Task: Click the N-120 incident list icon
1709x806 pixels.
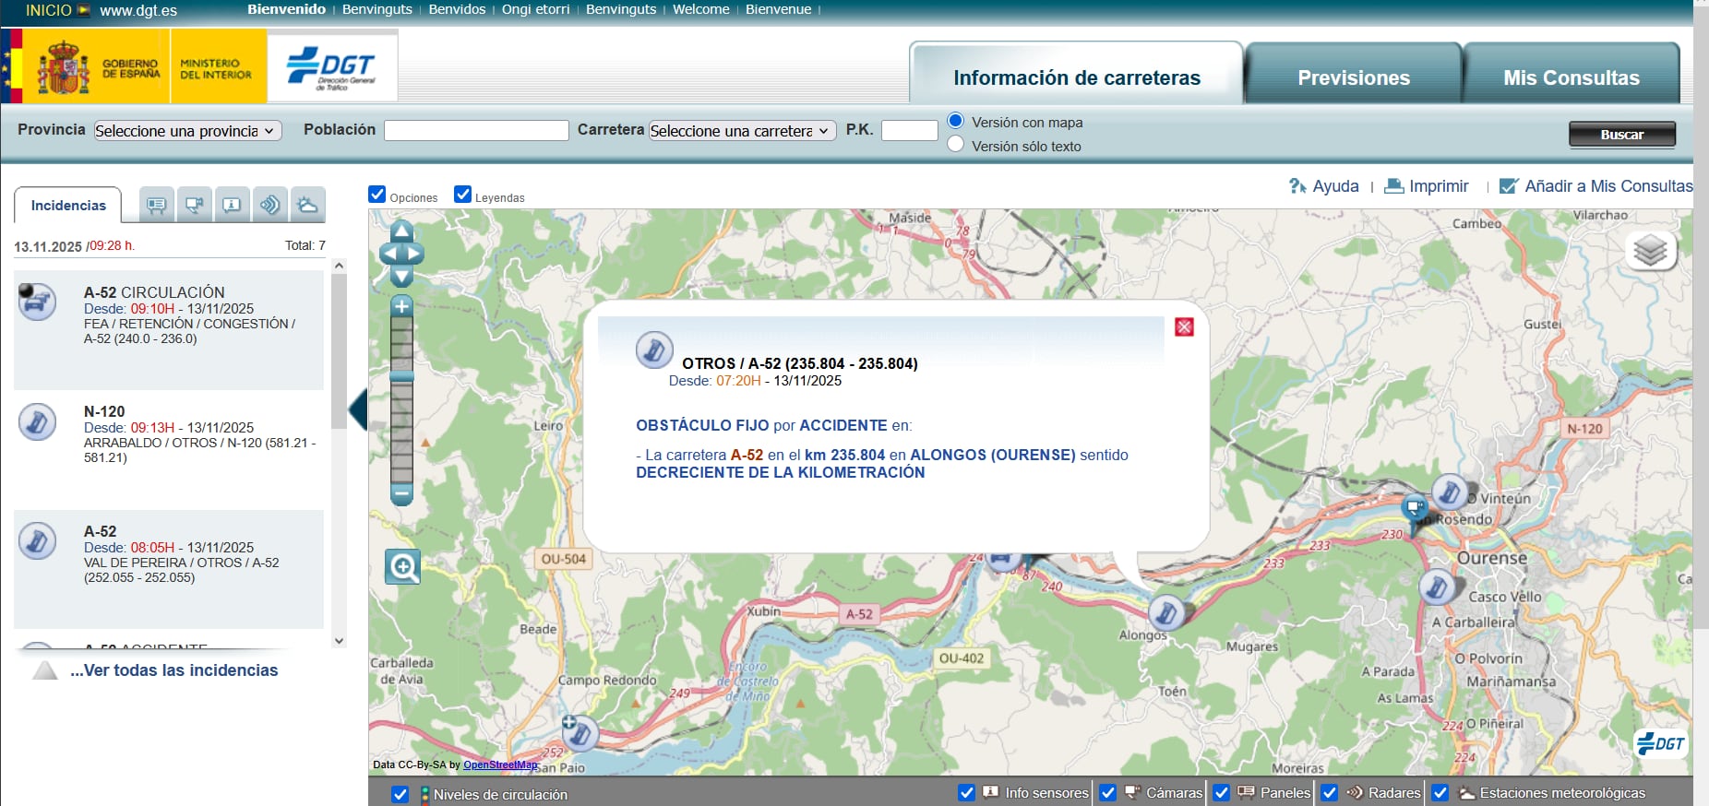Action: 37,421
